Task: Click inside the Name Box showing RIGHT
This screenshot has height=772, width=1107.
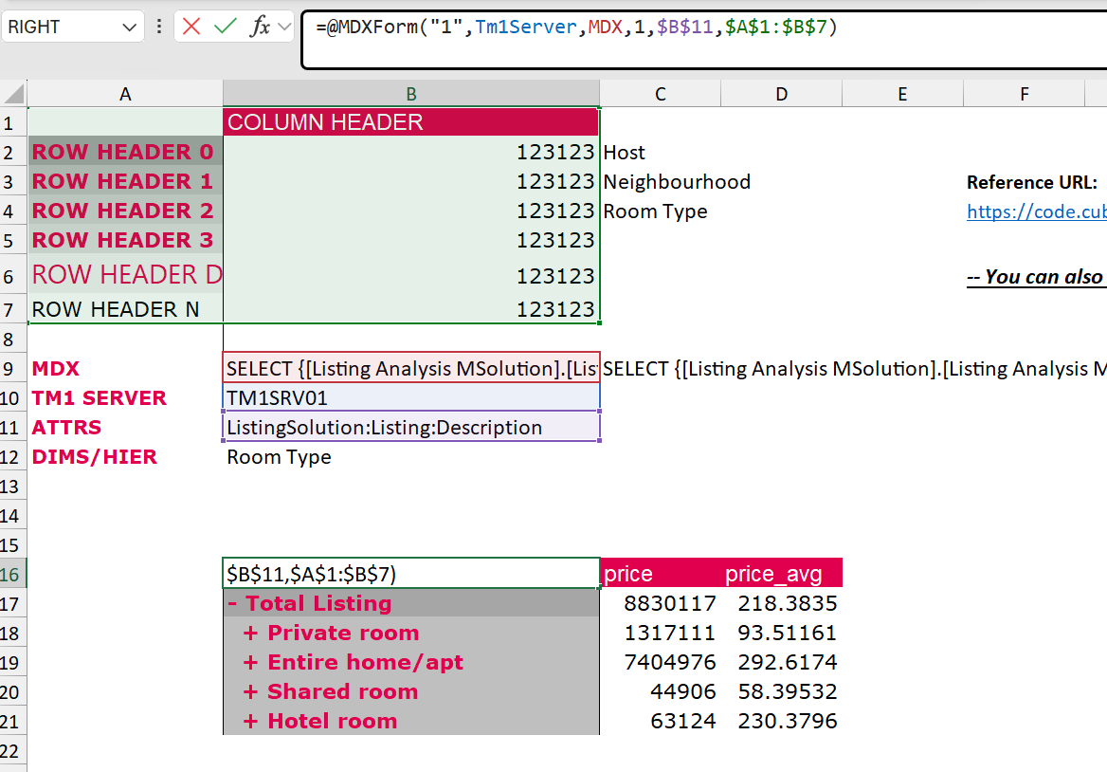Action: (62, 27)
